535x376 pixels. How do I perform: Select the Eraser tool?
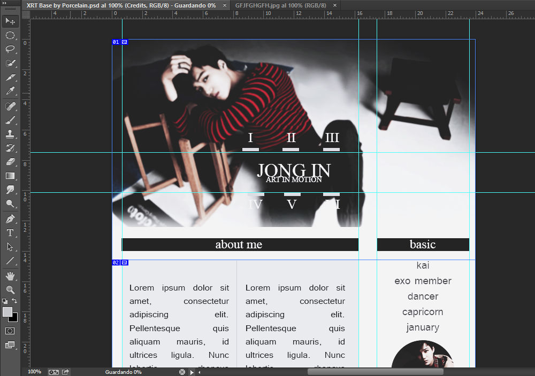tap(10, 161)
